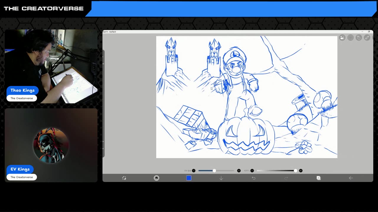Click the "Theo Kings" name label
This screenshot has height=212, width=378.
tap(22, 90)
